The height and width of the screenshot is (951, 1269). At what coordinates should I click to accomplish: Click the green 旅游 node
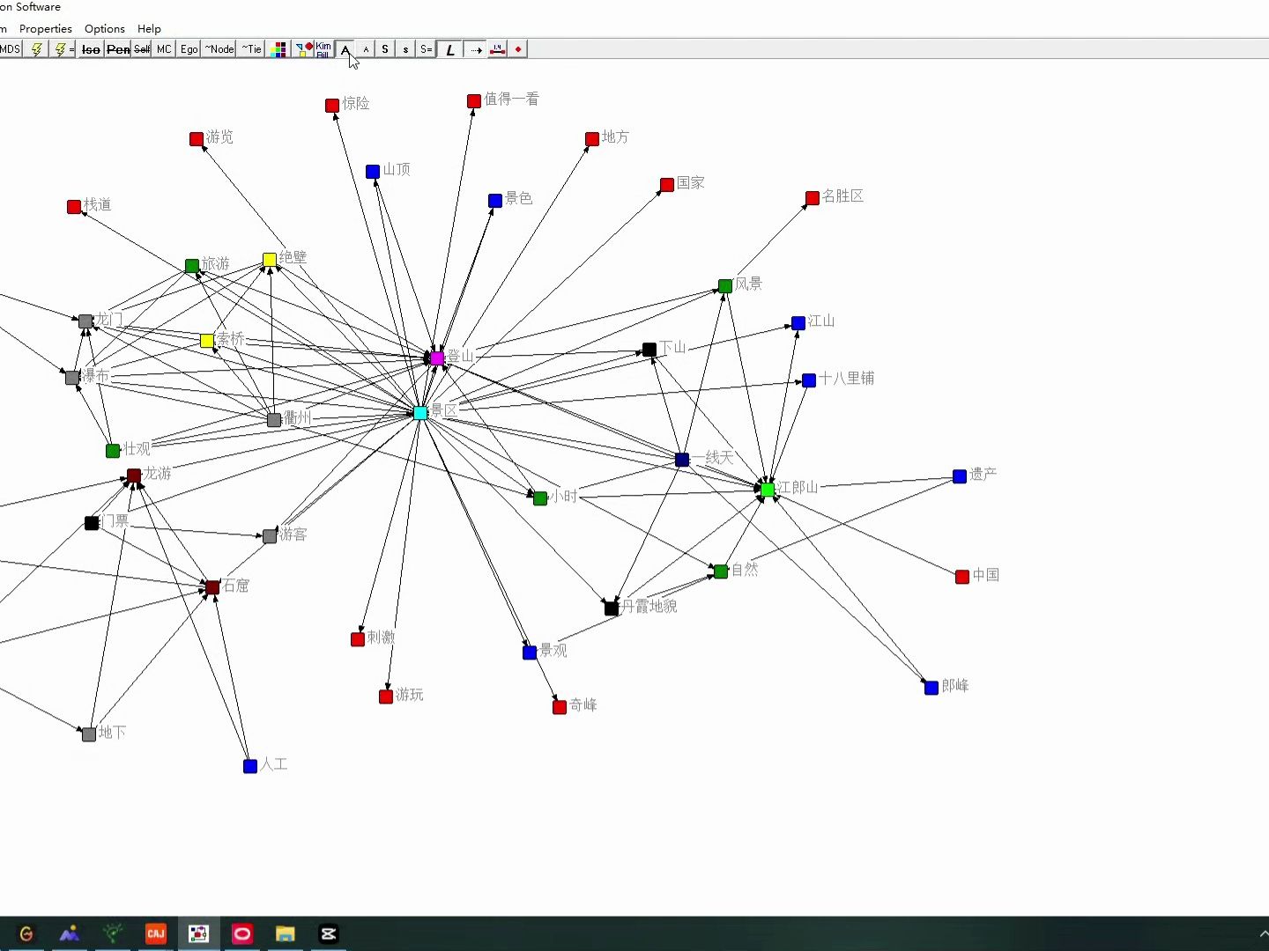(x=192, y=266)
